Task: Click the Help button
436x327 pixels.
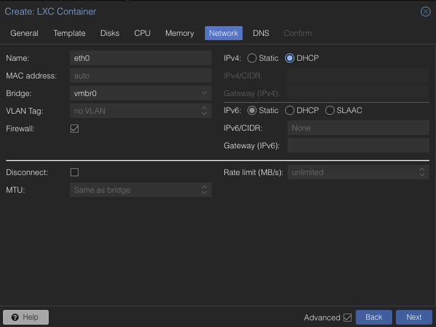Action: pos(26,317)
